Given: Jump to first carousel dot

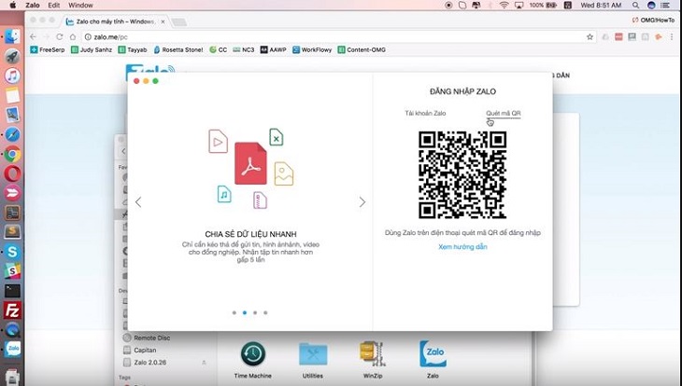Looking at the screenshot, I should (x=234, y=312).
